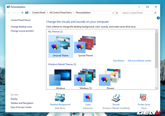Image resolution: width=165 pixels, height=116 pixels.
Task: Open Taskbar and Navigation link
Action: tap(22, 103)
